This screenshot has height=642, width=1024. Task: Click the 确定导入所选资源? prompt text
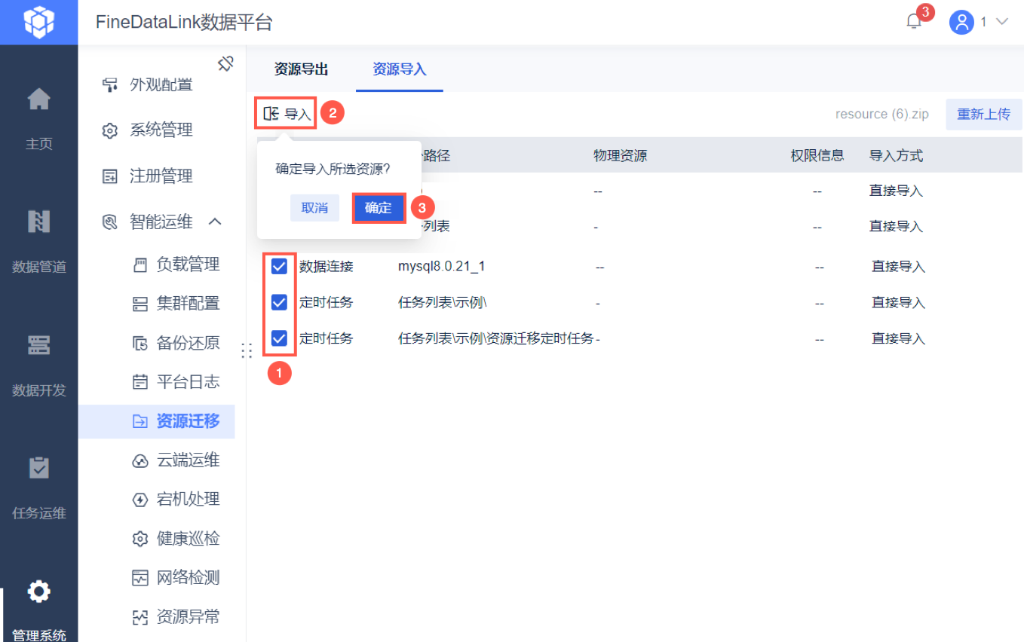[x=333, y=169]
